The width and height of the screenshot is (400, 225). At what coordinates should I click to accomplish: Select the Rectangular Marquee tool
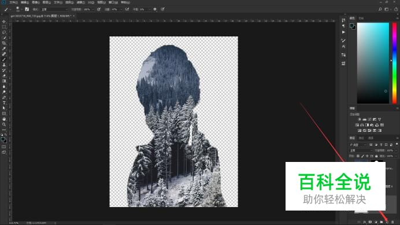(x=4, y=27)
